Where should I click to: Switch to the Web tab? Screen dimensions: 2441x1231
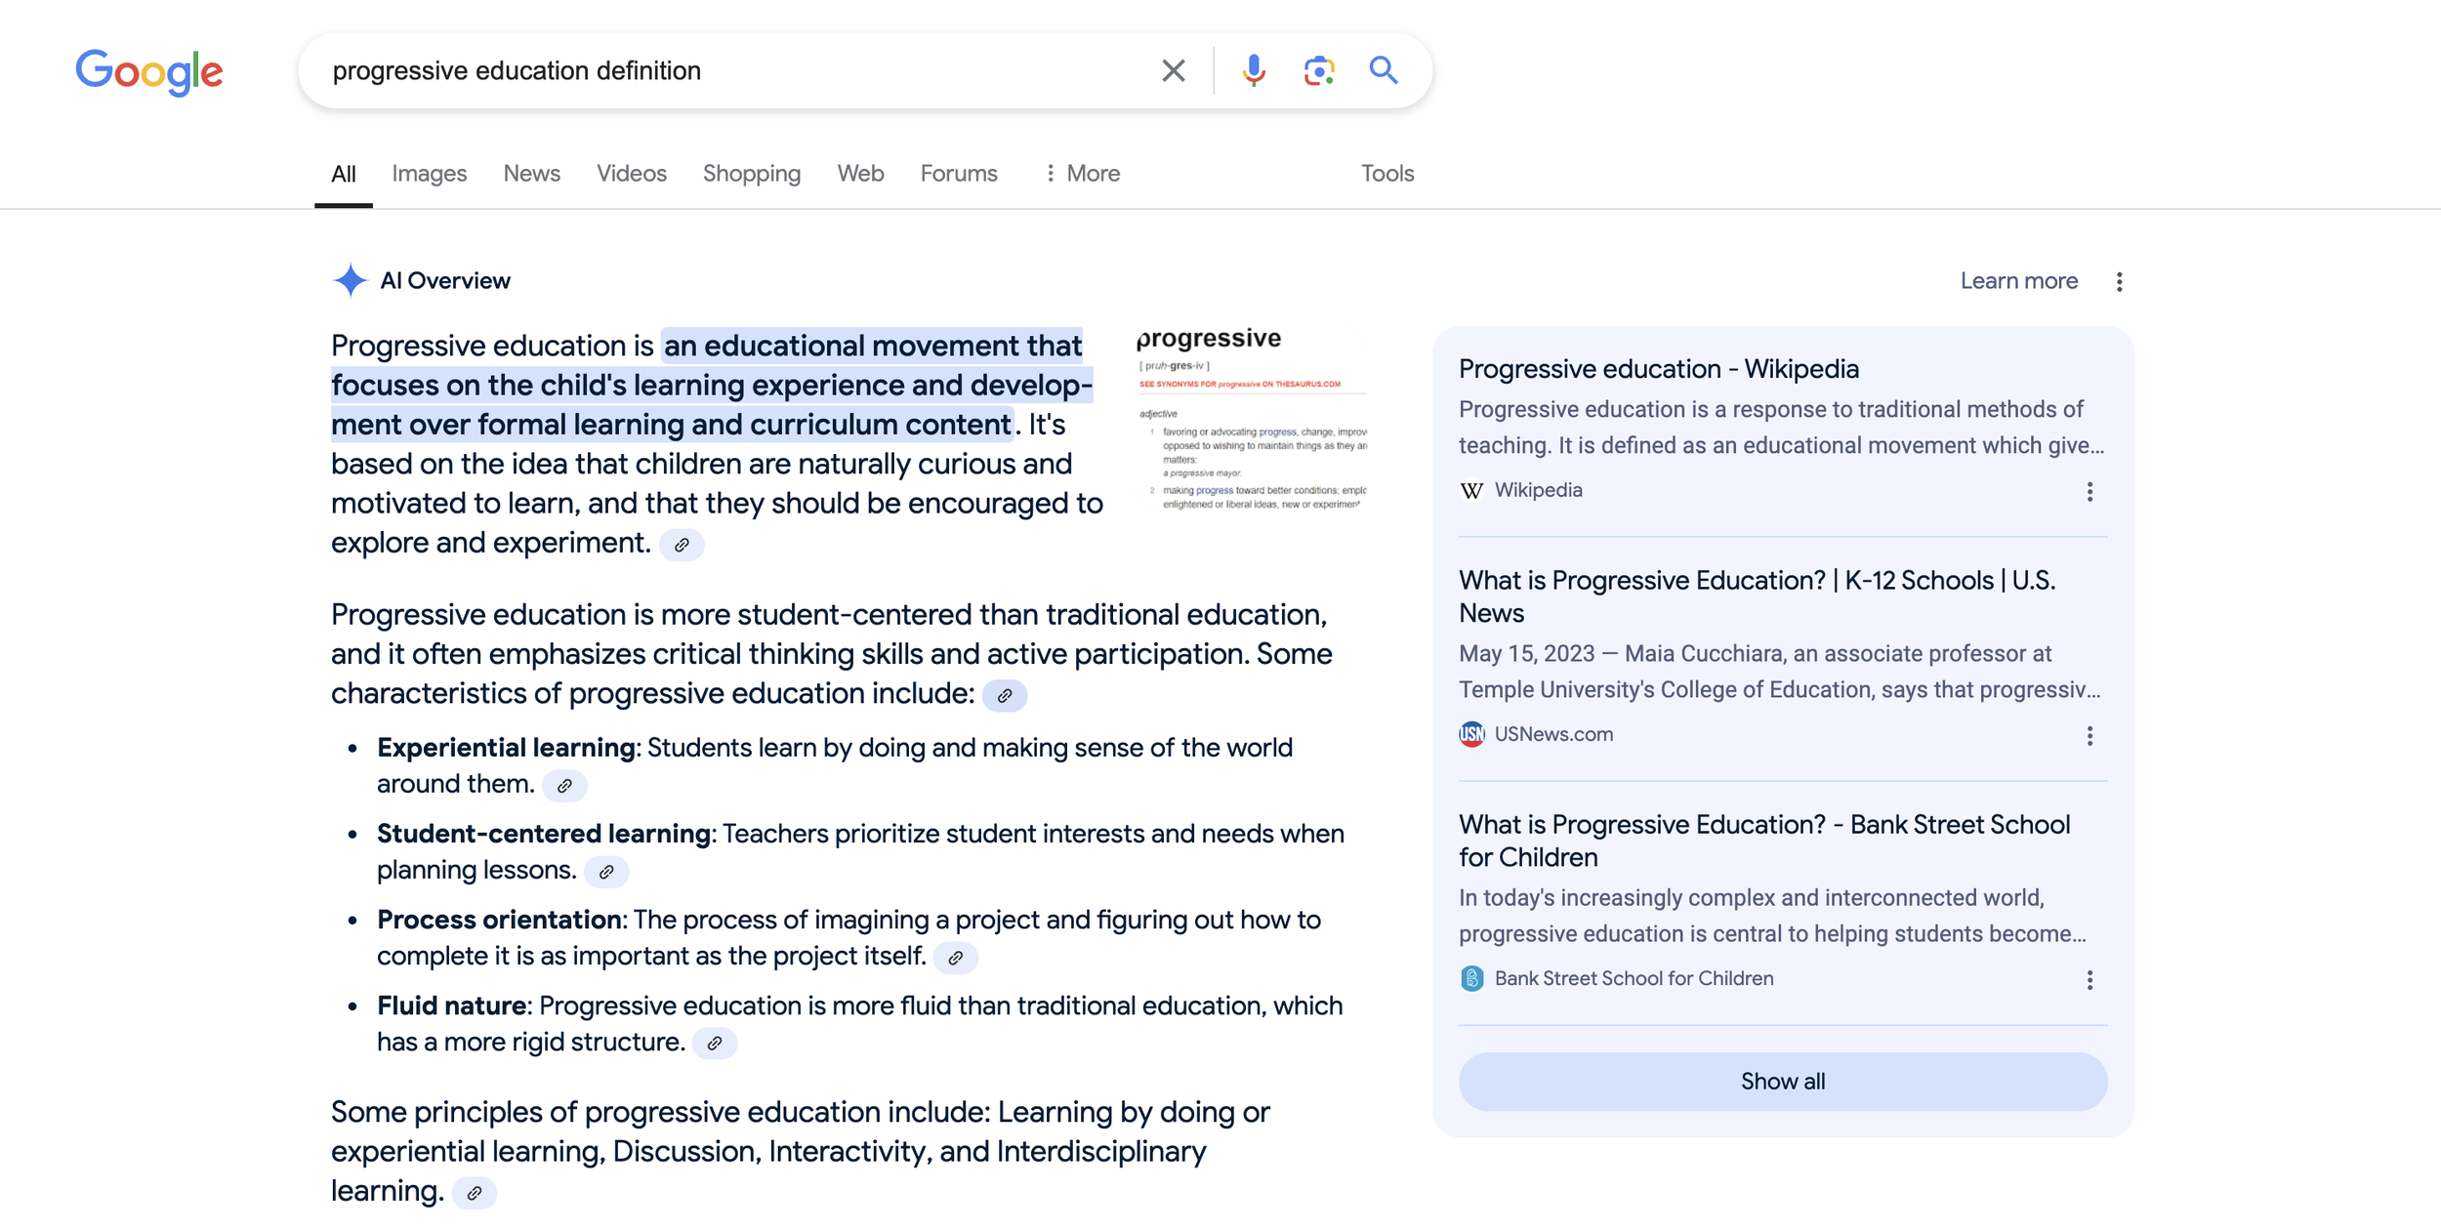click(x=860, y=174)
